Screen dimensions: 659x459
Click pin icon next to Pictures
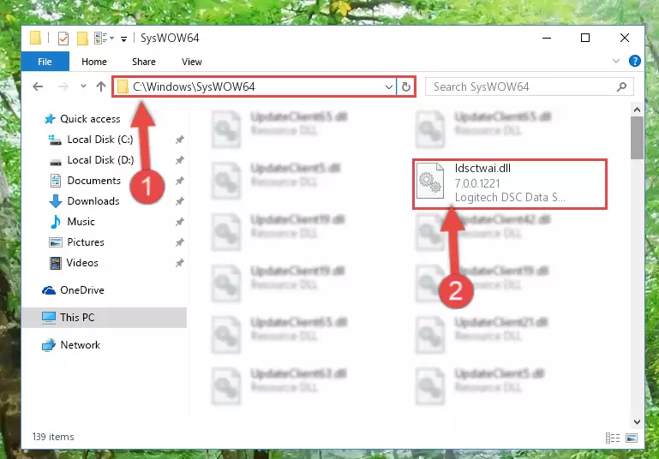coord(179,242)
